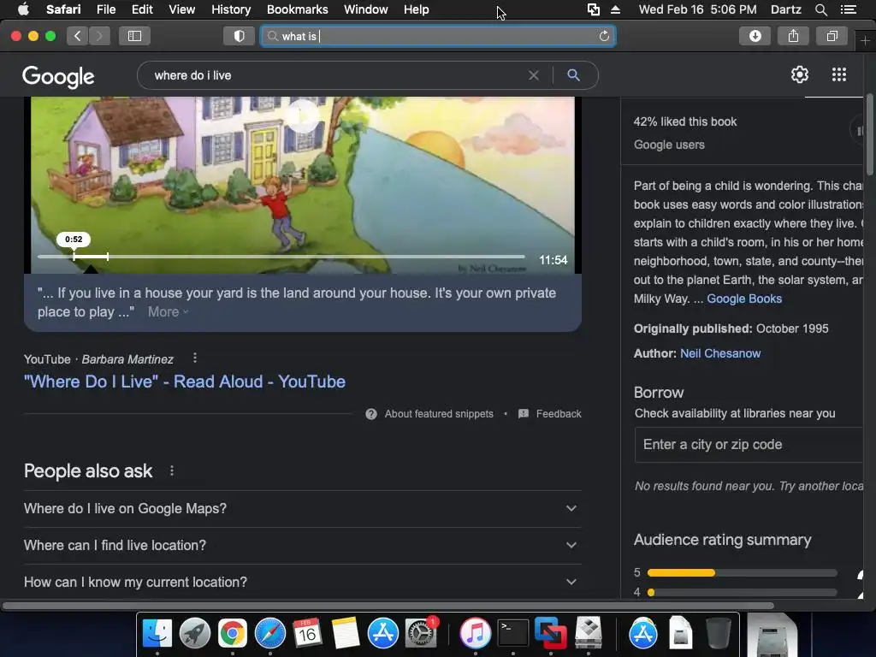Screen dimensions: 876x657
Task: Open options dots next to Barbara Martinez
Action: [194, 358]
